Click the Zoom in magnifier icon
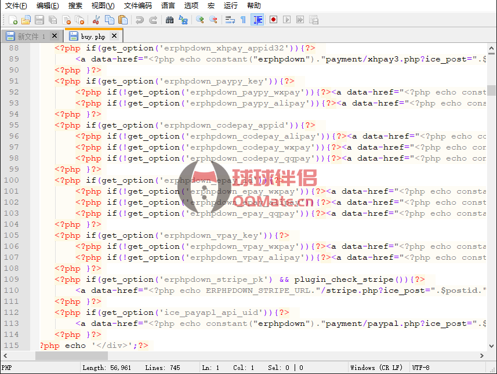 pyautogui.click(x=199, y=20)
